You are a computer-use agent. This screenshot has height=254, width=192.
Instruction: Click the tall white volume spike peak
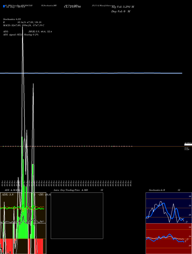pyautogui.click(x=23, y=28)
